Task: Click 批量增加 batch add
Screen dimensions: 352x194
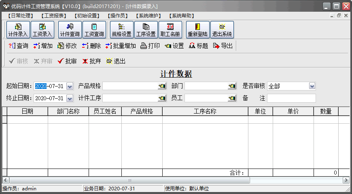Action: tap(121, 46)
